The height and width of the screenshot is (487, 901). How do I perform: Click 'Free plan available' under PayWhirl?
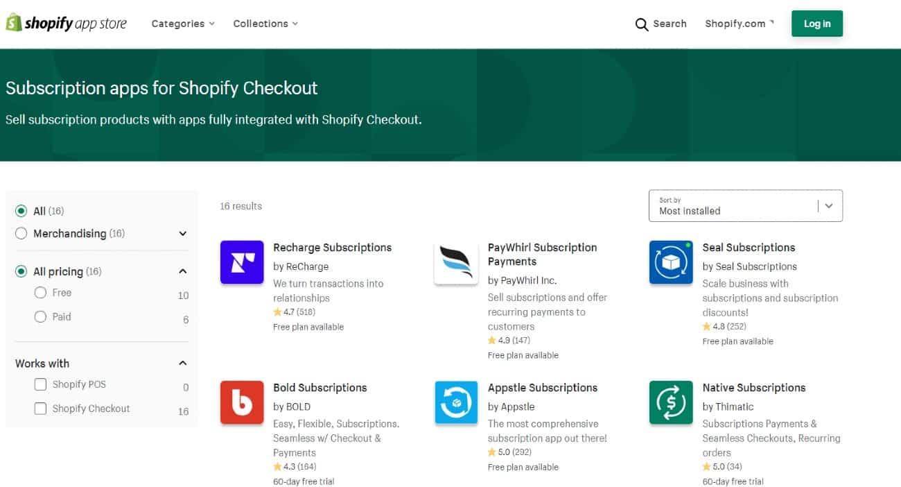(x=523, y=355)
